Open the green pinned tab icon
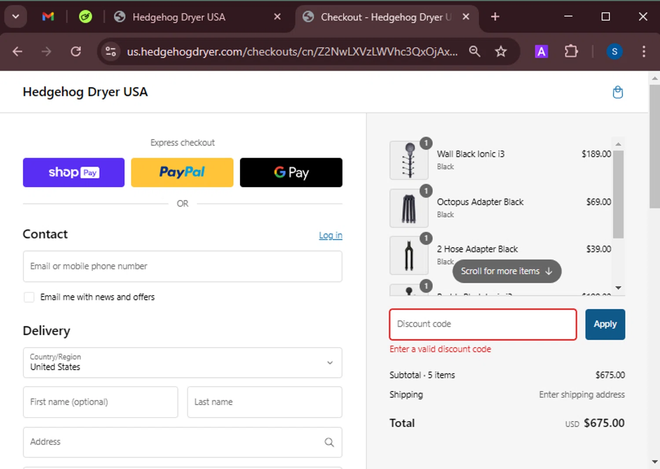Screen dimensions: 660x469 click(85, 17)
